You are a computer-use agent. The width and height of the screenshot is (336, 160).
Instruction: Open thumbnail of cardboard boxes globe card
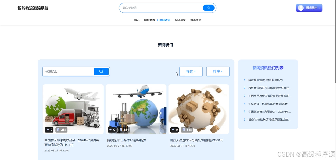click(x=199, y=109)
